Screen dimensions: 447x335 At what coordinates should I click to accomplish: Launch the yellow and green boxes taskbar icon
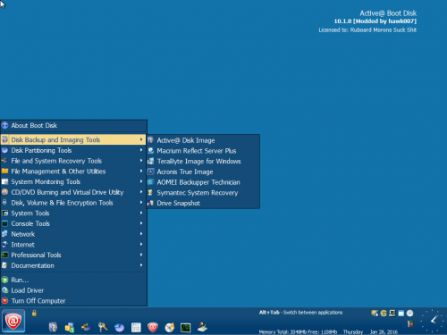click(70, 327)
